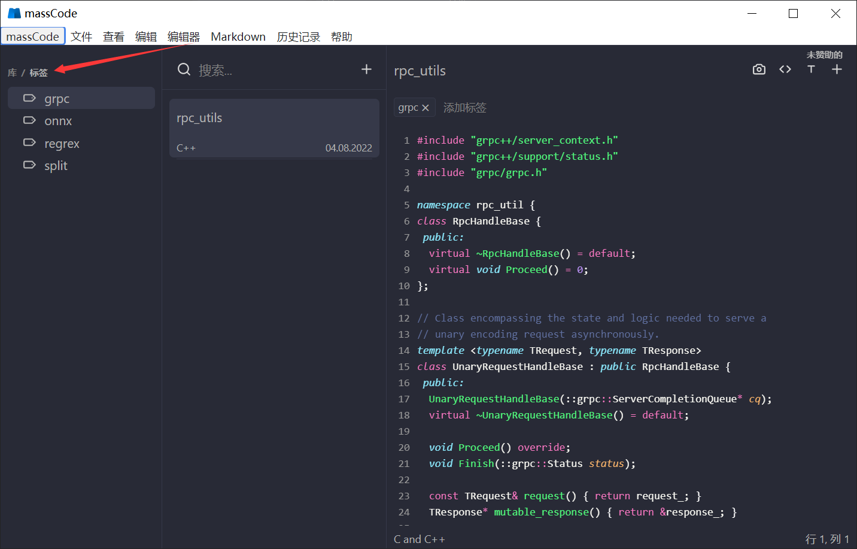
Task: Select the split tag label
Action: point(56,166)
